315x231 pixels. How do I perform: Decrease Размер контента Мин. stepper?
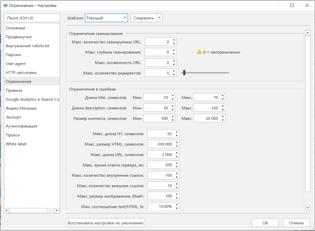tap(173, 120)
